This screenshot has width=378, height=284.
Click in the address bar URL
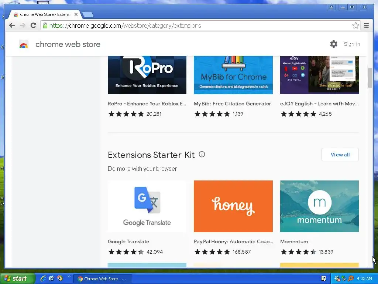125,26
